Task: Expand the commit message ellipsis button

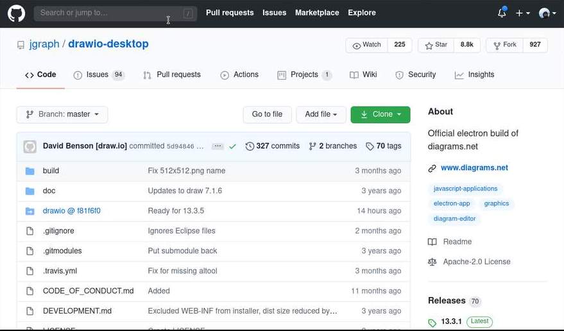Action: pyautogui.click(x=218, y=146)
